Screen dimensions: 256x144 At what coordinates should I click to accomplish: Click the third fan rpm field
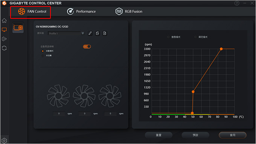[110, 114]
